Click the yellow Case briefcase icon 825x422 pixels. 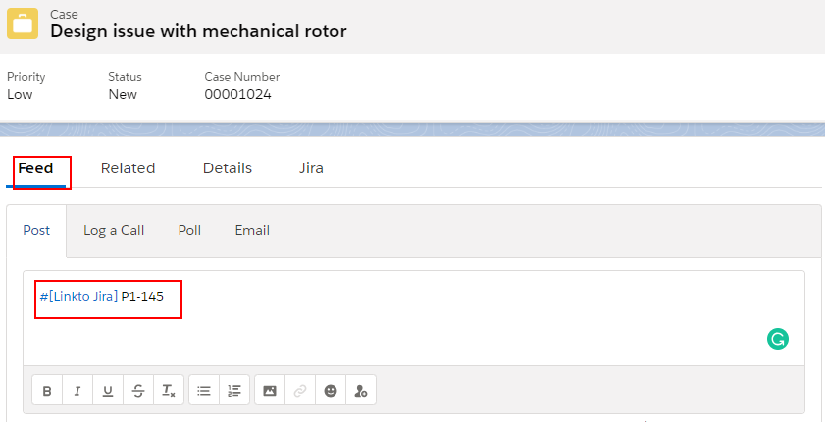(x=23, y=23)
